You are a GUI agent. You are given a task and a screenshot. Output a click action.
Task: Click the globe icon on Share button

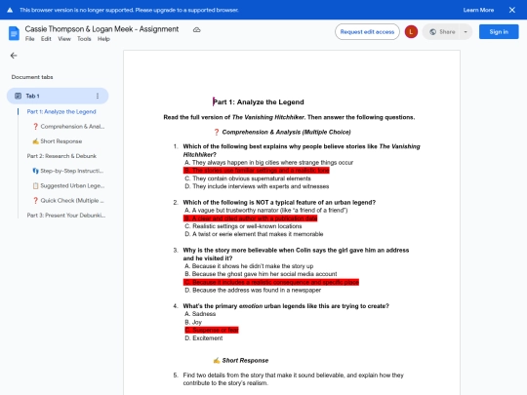(x=433, y=32)
